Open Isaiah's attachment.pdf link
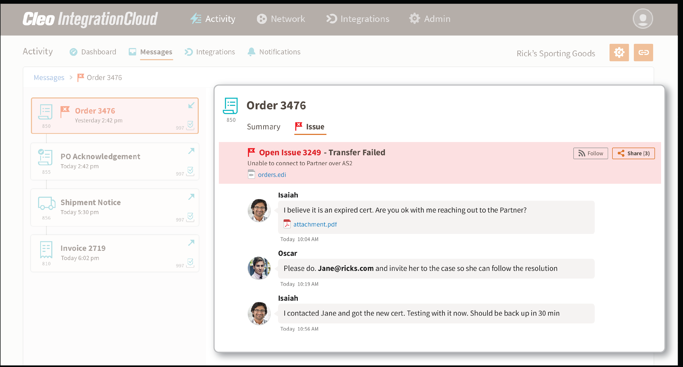 (x=315, y=224)
